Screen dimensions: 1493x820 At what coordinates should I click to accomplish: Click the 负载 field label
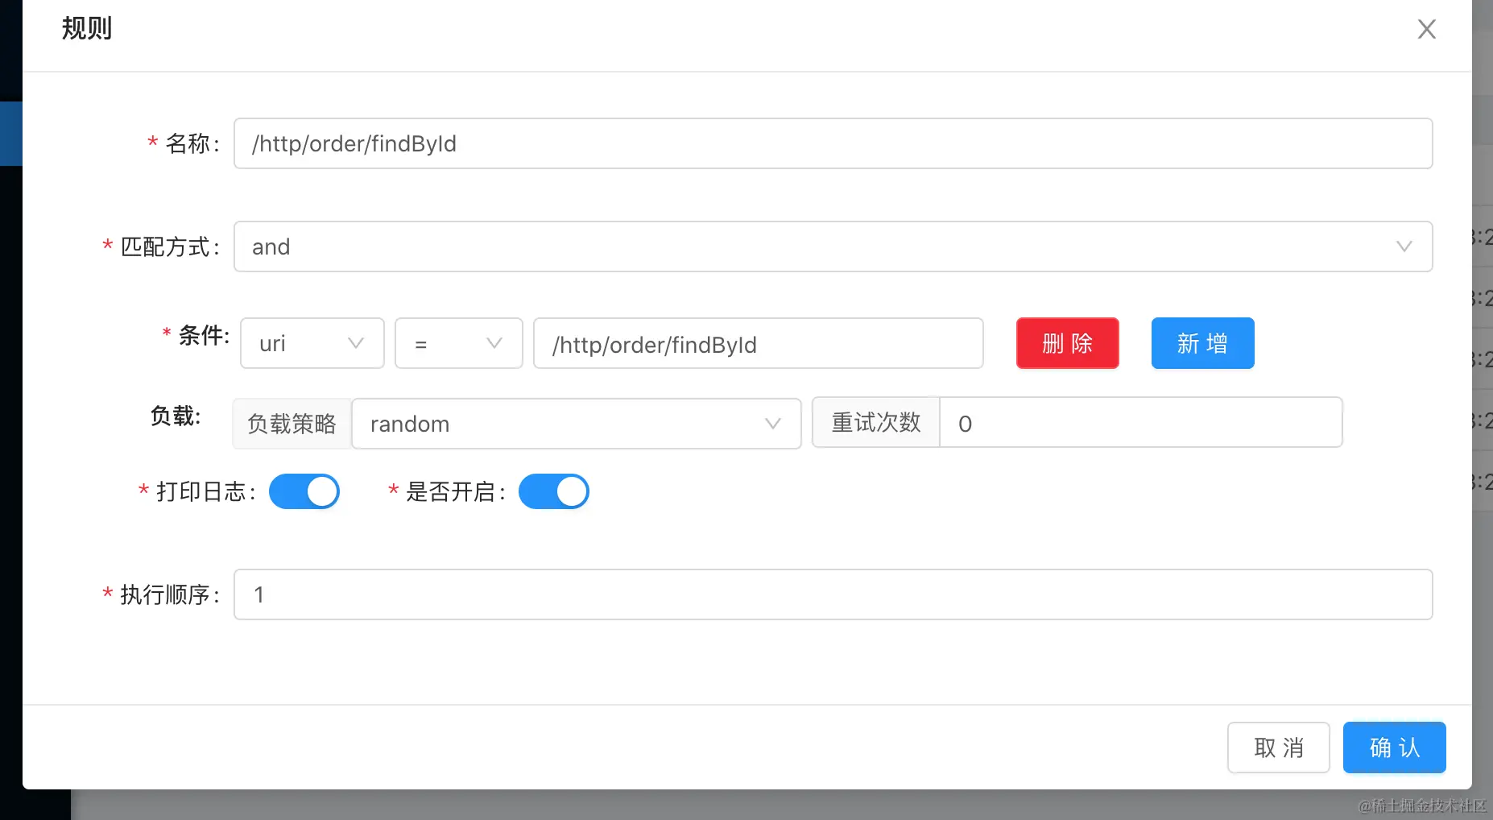(x=176, y=416)
